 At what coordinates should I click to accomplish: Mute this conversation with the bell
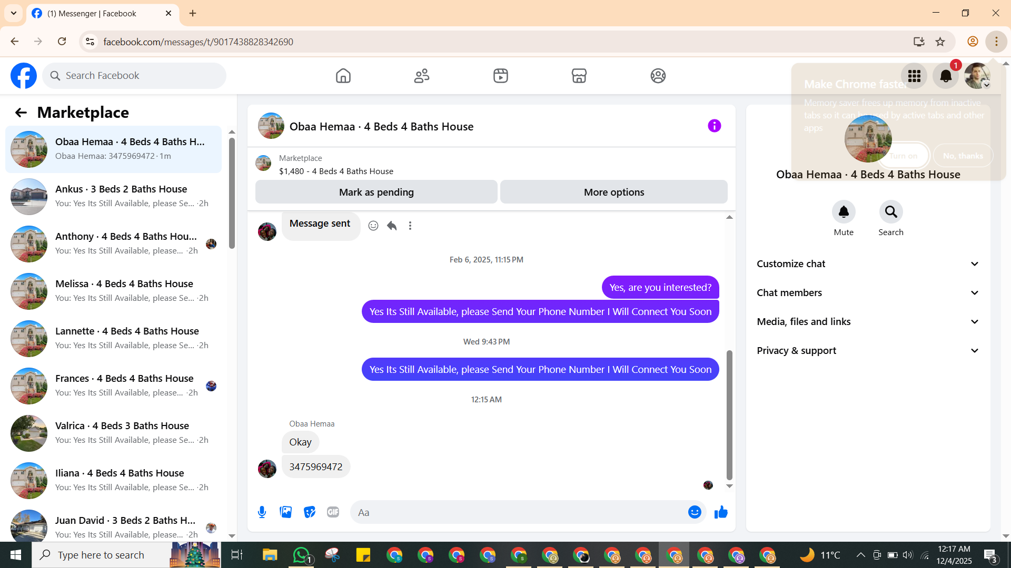click(843, 212)
